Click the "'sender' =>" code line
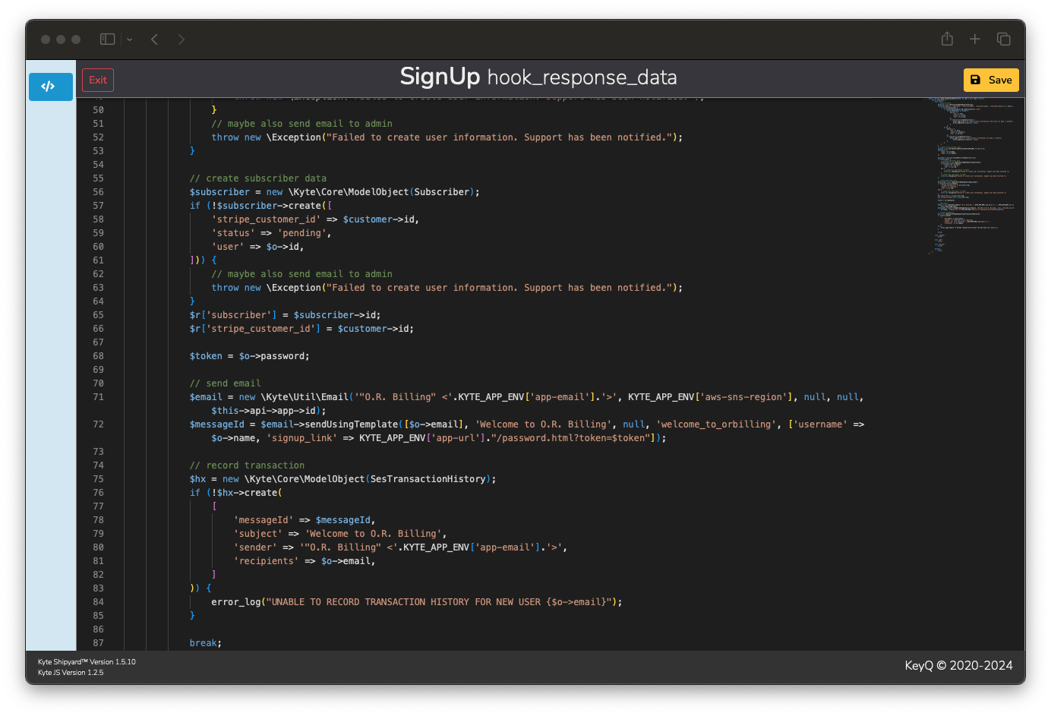The width and height of the screenshot is (1051, 716). pos(400,547)
